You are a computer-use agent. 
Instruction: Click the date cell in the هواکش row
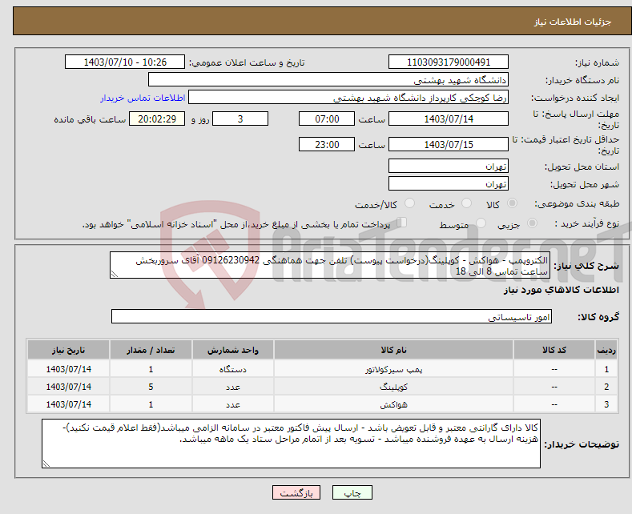(69, 404)
